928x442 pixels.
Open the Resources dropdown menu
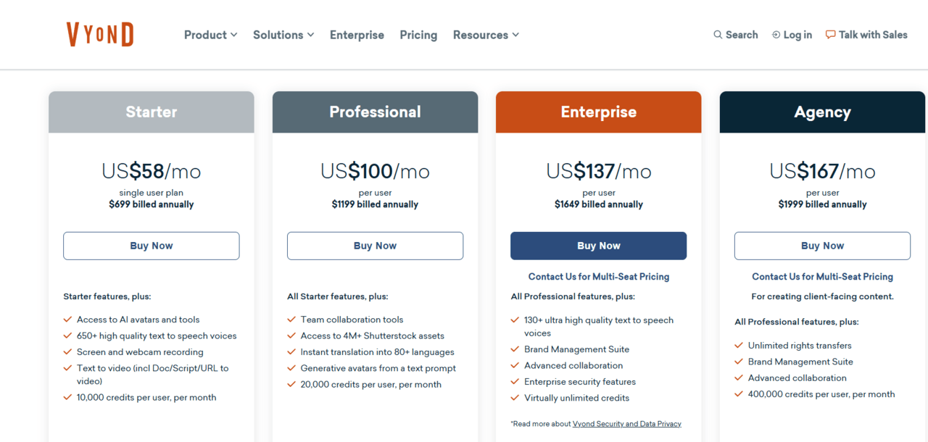point(486,35)
